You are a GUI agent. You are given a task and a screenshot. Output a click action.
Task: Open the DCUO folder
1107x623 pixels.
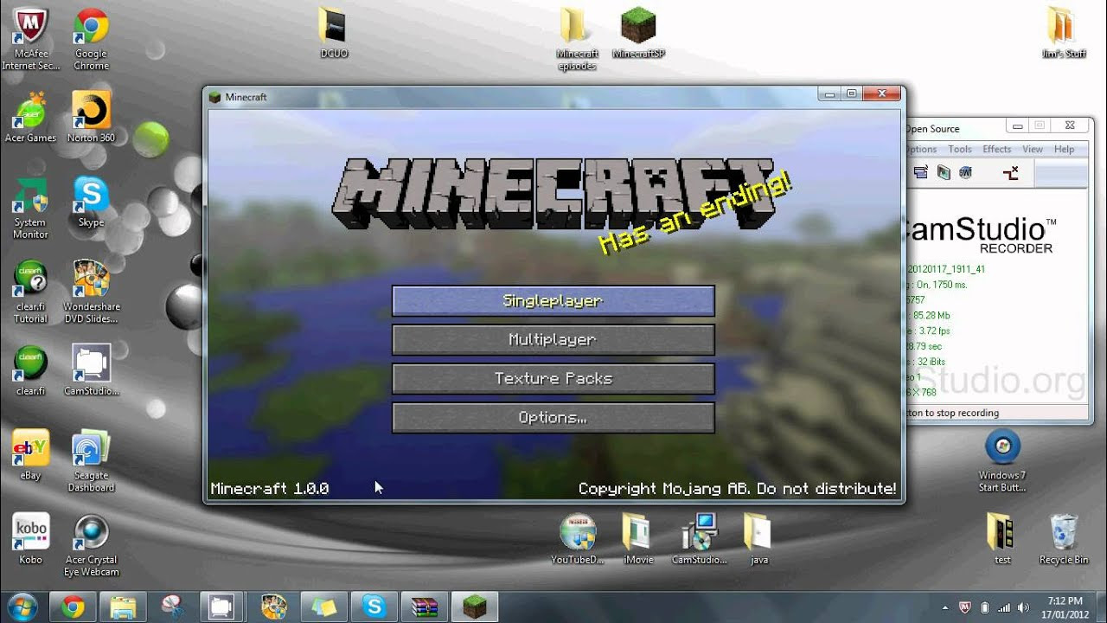coord(333,33)
